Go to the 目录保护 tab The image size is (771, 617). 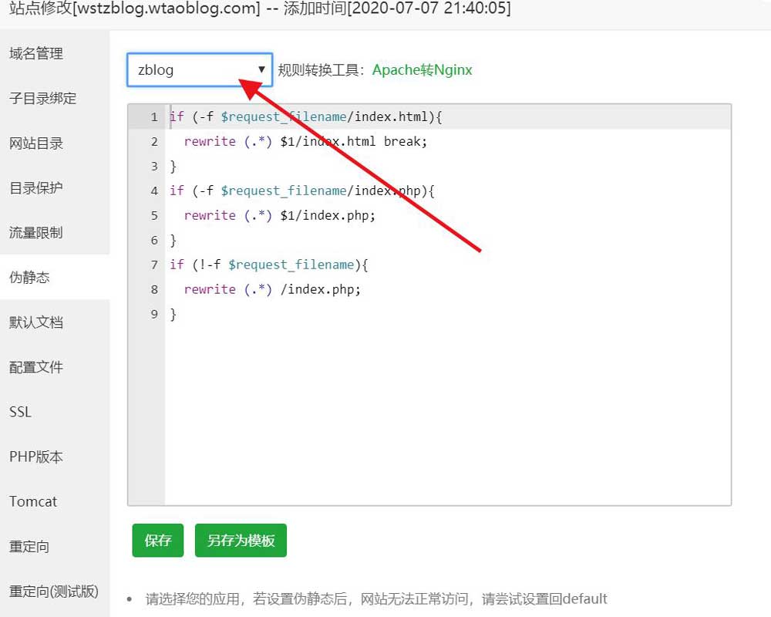pyautogui.click(x=36, y=187)
